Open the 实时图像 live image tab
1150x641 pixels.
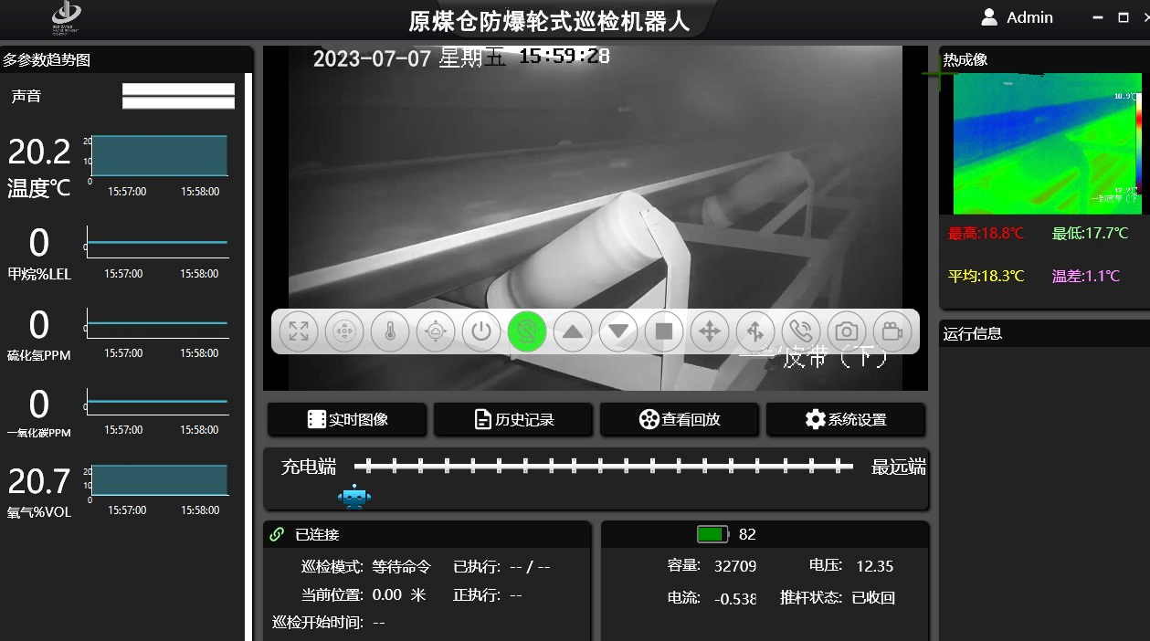[347, 420]
